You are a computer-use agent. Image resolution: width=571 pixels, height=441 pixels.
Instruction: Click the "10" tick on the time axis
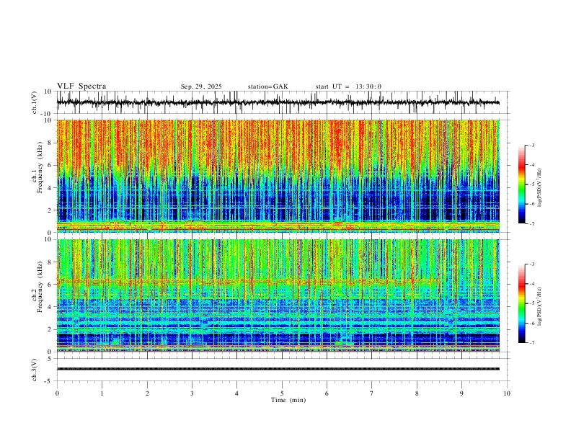coord(507,393)
